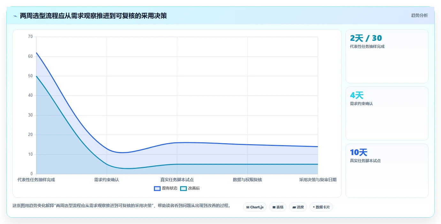Click the y-axis value 30
The width and height of the screenshot is (441, 224).
point(30,115)
